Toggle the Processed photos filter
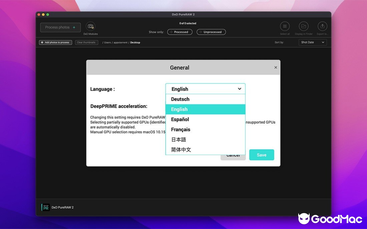 tap(180, 32)
